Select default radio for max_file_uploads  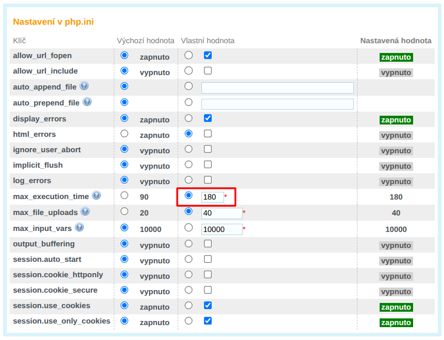tap(124, 211)
